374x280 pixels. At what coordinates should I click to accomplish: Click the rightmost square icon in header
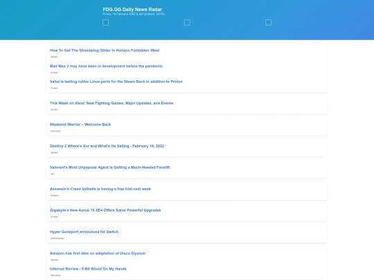(x=268, y=22)
